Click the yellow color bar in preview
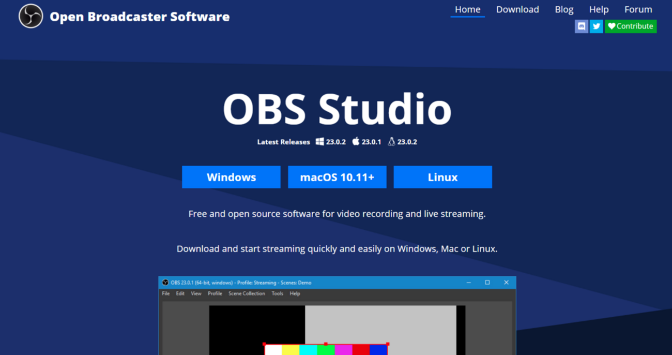Screen dimensions: 672x355 [291, 350]
